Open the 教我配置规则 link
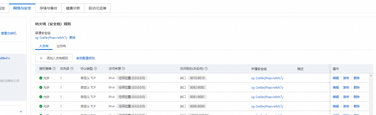Screen dimensions: 376x115 point(86,58)
